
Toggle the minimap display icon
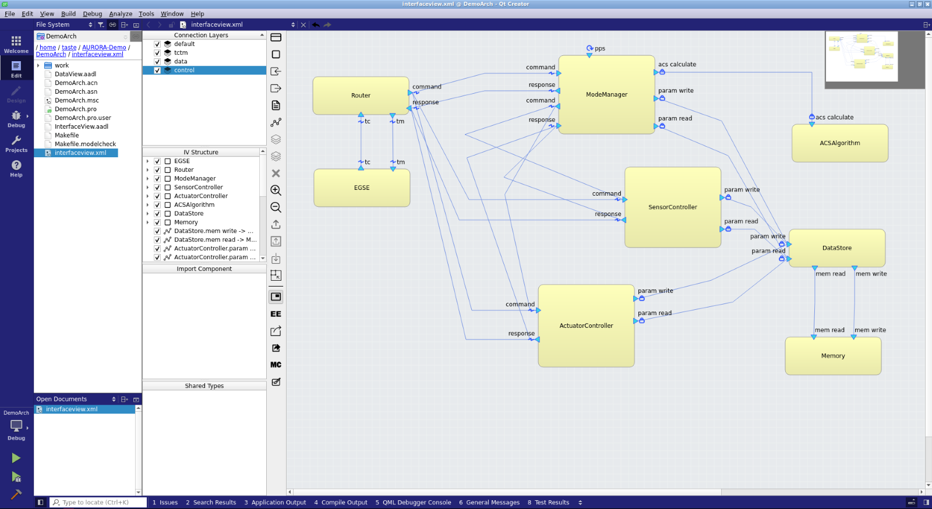(x=276, y=296)
